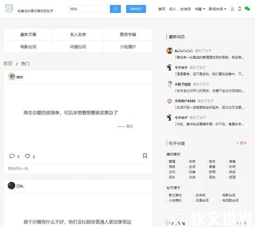Go to 首页 in navigation
Screen dimensions: 255x227
tap(162, 9)
